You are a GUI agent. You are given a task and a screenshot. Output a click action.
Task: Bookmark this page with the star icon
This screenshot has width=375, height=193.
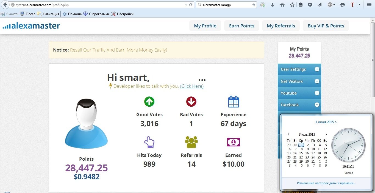(292, 5)
